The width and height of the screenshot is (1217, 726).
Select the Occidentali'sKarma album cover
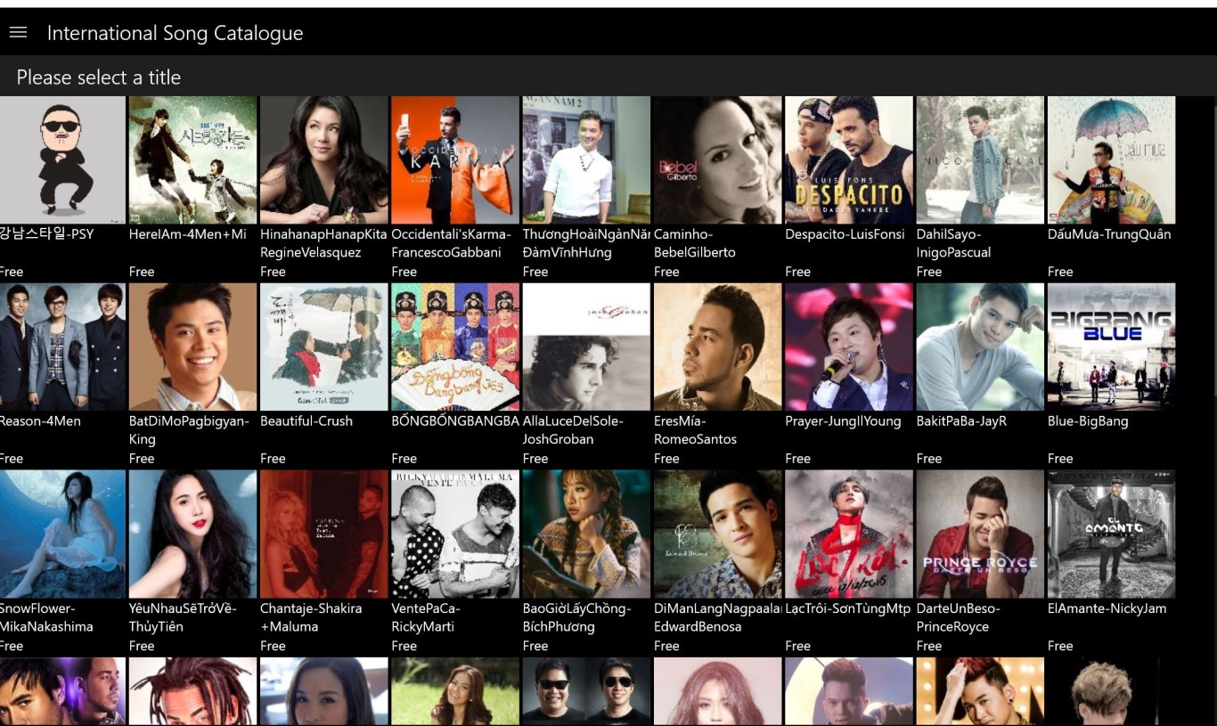click(x=455, y=159)
